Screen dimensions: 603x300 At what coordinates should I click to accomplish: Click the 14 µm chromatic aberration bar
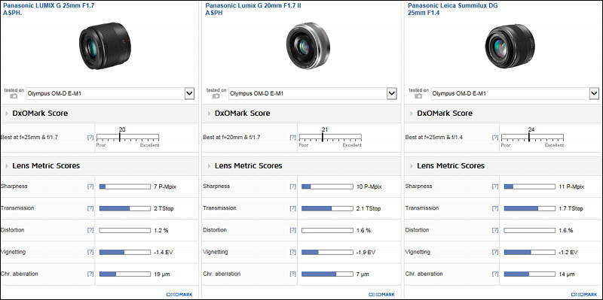pyautogui.click(x=530, y=274)
